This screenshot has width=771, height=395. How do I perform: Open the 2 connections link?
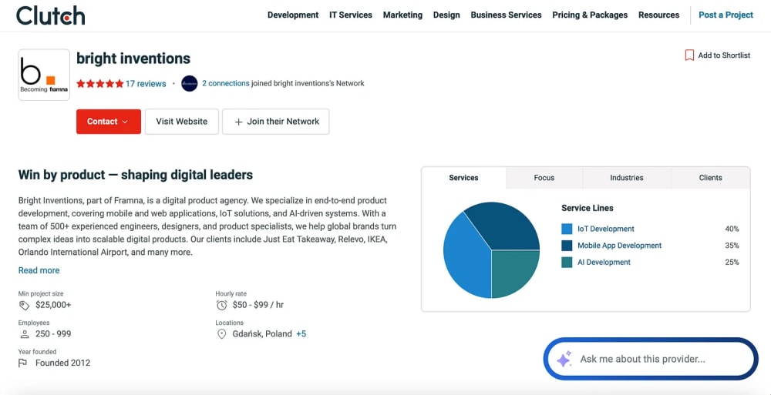pos(226,83)
